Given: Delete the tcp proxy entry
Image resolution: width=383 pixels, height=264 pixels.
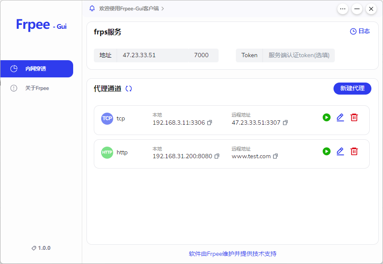Looking at the screenshot, I should point(354,117).
